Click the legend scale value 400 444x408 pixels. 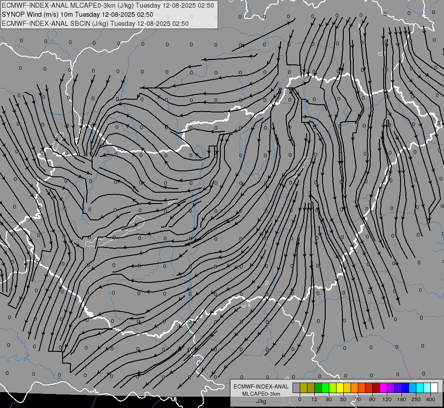pyautogui.click(x=430, y=399)
